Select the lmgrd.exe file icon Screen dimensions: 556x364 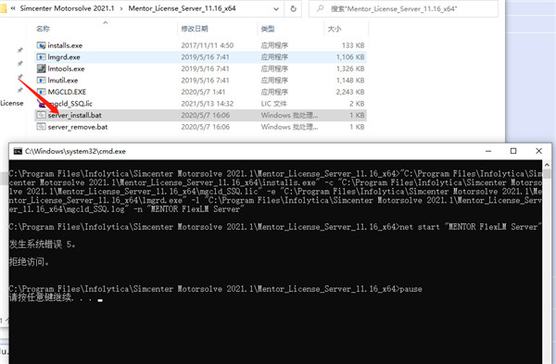coord(41,57)
